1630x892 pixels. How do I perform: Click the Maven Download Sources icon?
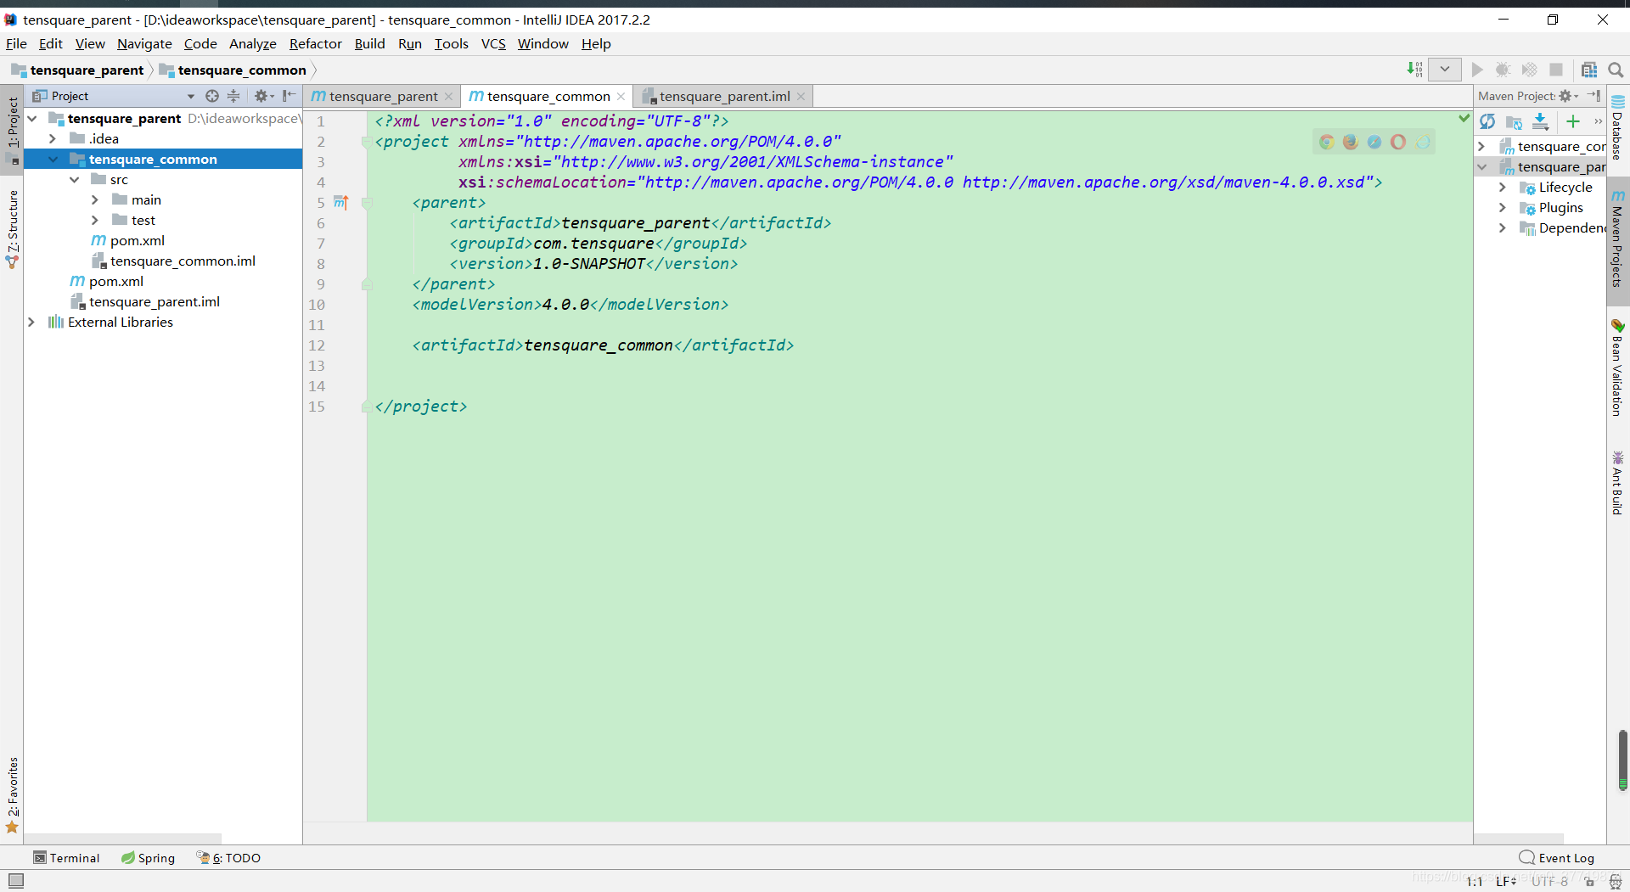click(x=1541, y=121)
